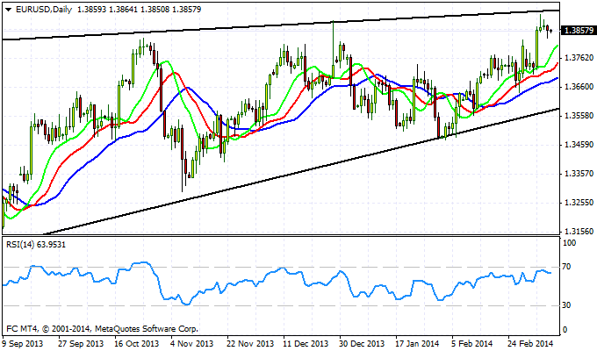
Task: Select the date label 27 Sep 2013
Action: click(81, 344)
